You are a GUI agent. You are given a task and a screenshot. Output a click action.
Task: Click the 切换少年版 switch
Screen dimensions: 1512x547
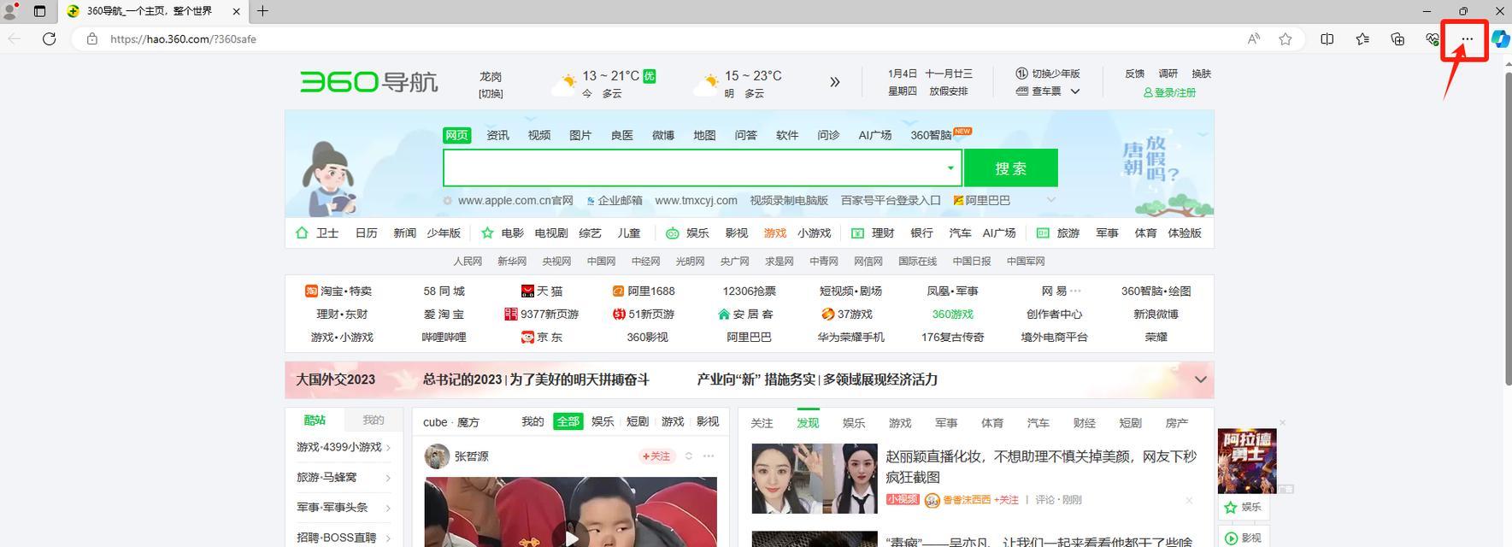(x=1048, y=74)
